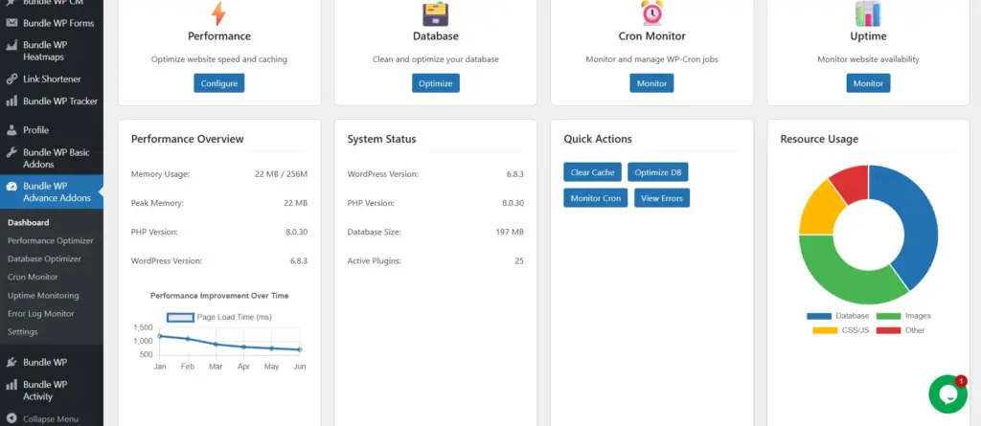
Task: Click the Profile person icon
Action: click(11, 130)
